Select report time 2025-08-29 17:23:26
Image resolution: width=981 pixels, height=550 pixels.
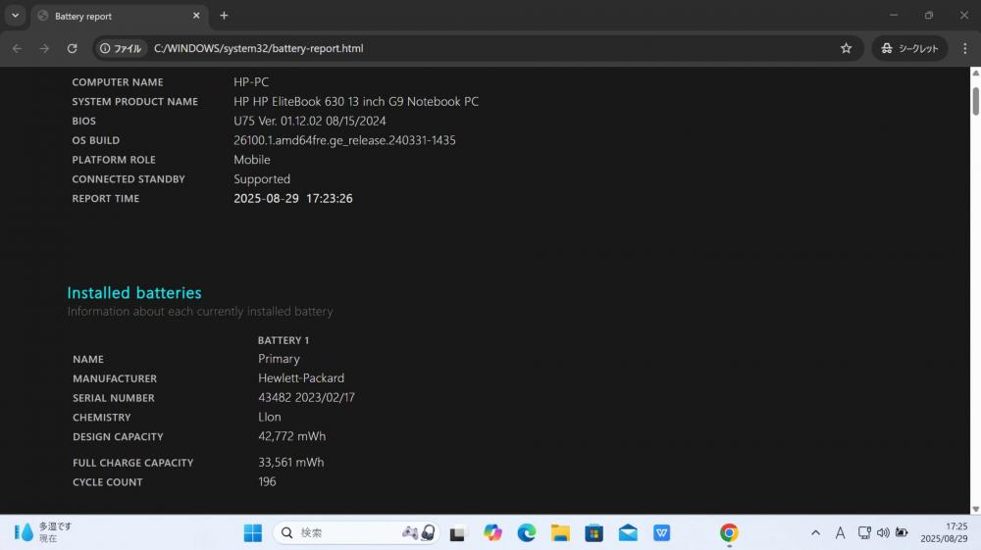292,198
